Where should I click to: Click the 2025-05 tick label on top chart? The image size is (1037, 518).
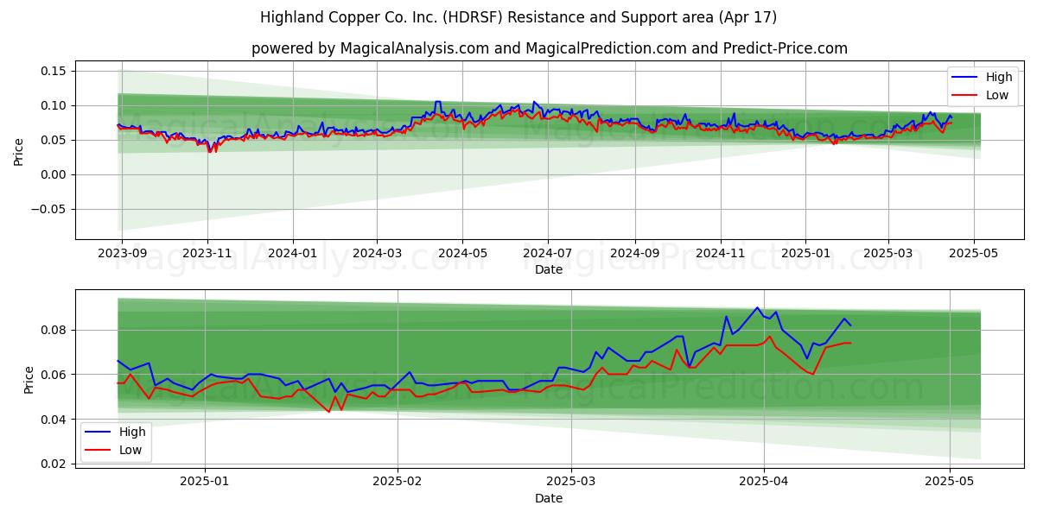click(974, 254)
